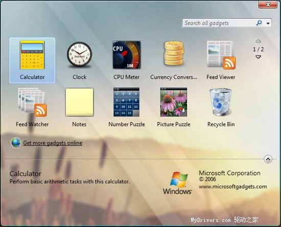281x227 pixels.
Task: Open the www.microsoftgadgets.com link
Action: tap(233, 187)
